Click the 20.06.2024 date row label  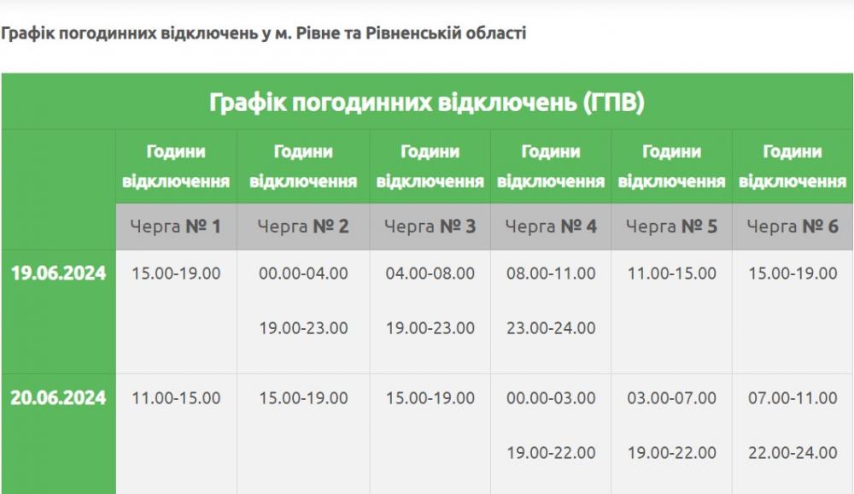point(58,398)
